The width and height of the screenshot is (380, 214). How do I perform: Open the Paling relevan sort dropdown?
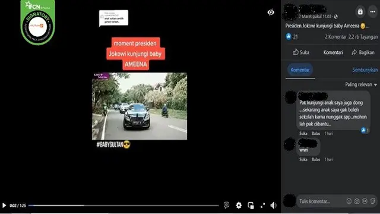click(361, 84)
